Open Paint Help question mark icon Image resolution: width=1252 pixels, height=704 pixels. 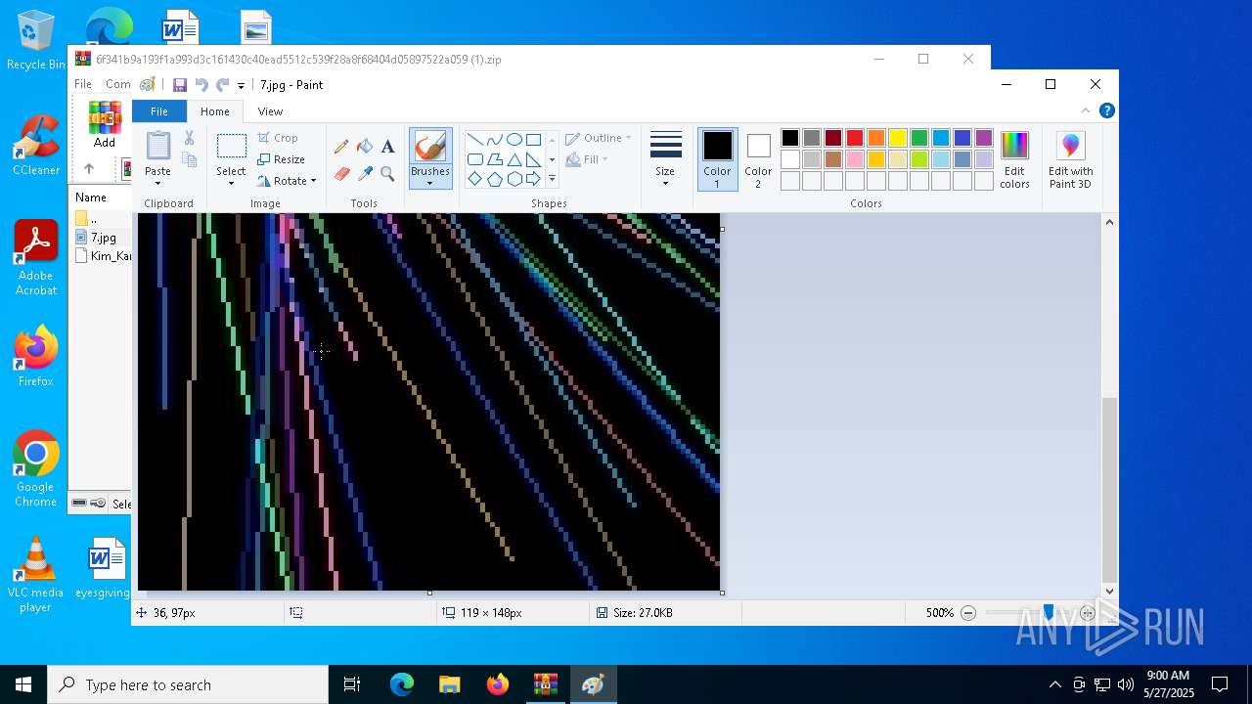(1106, 110)
